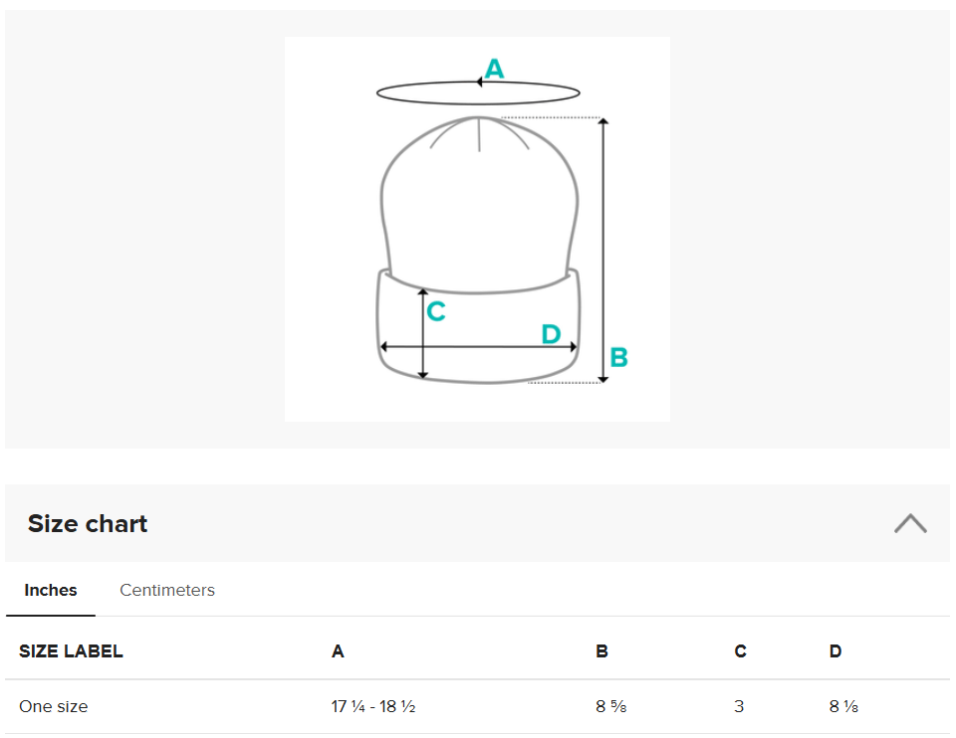
Task: Click the Size chart section heading
Action: [x=88, y=524]
